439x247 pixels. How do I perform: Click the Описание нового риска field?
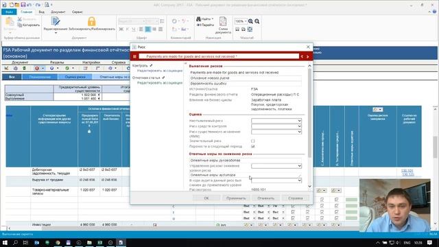[x=246, y=78]
